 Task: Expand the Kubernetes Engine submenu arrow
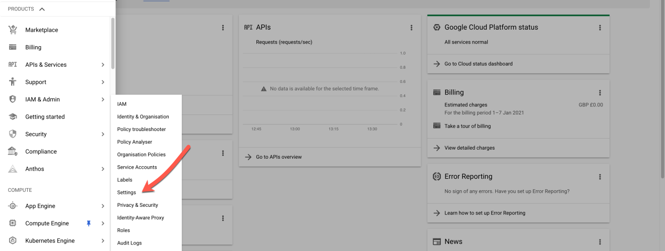pos(103,240)
